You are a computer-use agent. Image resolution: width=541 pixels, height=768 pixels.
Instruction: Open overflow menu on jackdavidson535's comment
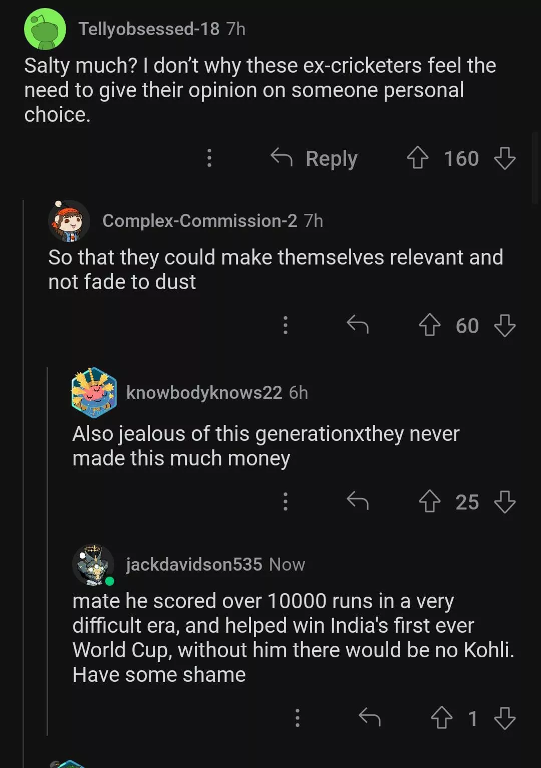point(297,718)
